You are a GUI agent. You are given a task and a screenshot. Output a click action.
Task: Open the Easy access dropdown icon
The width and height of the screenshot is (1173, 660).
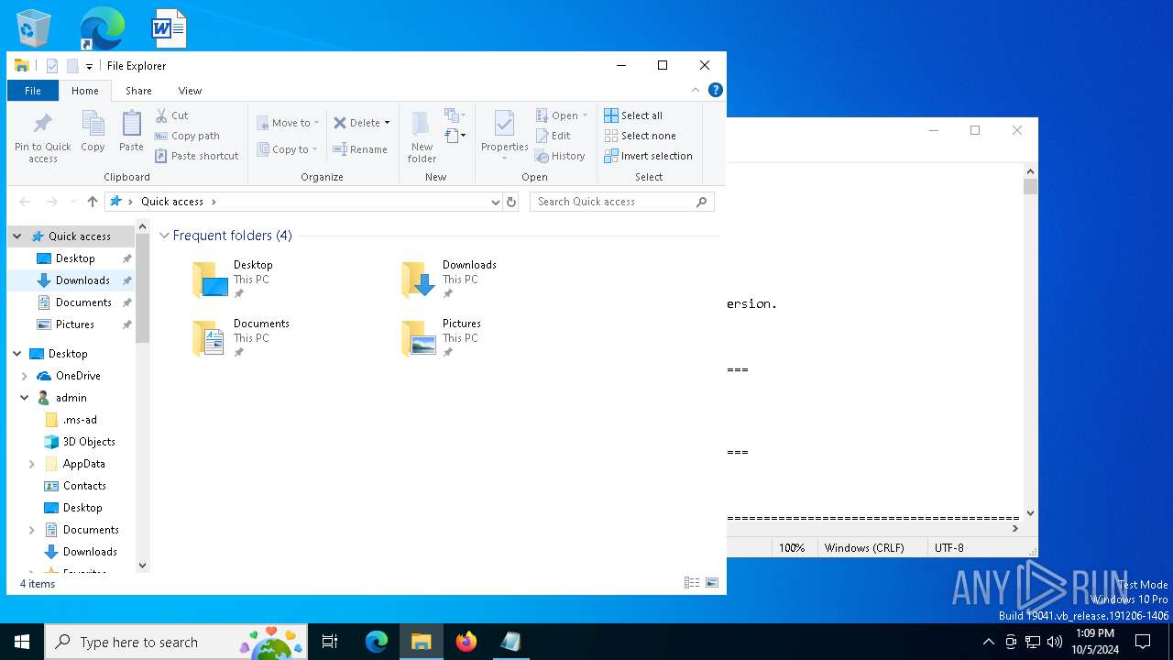[x=455, y=136]
